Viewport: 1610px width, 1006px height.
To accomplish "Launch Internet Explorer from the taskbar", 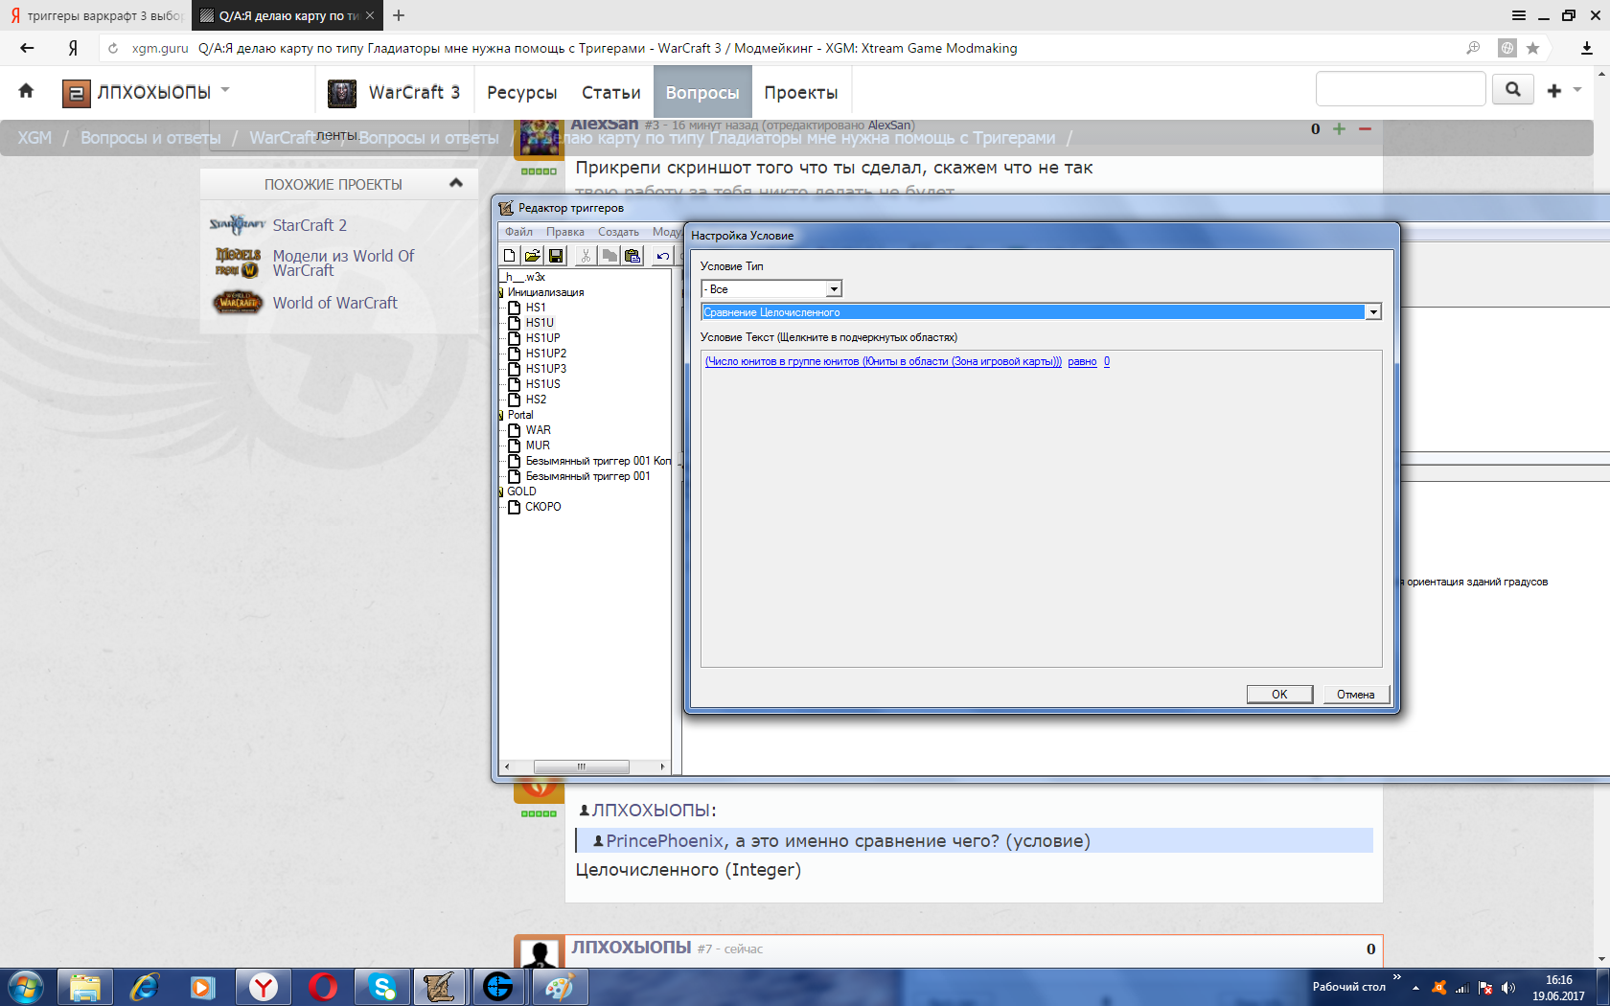I will click(145, 987).
